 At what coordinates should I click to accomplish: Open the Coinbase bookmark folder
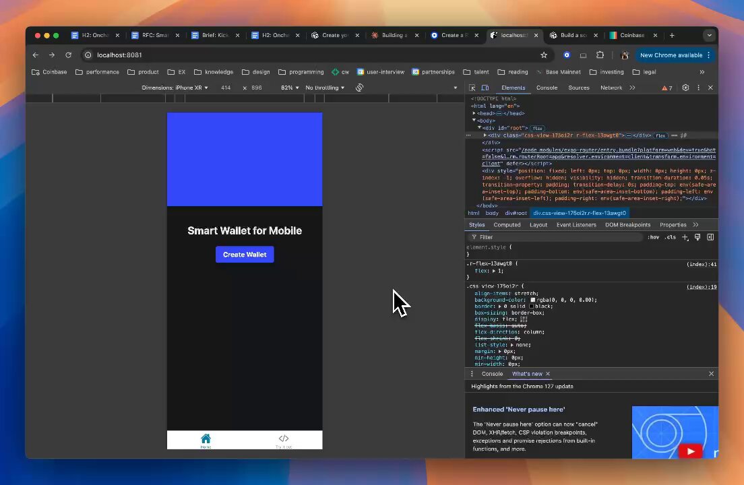(49, 72)
